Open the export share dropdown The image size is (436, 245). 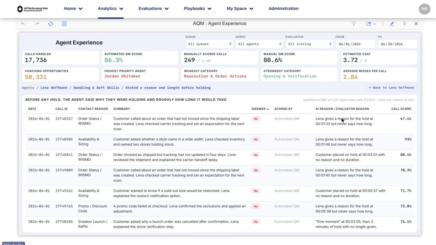pyautogui.click(x=371, y=24)
